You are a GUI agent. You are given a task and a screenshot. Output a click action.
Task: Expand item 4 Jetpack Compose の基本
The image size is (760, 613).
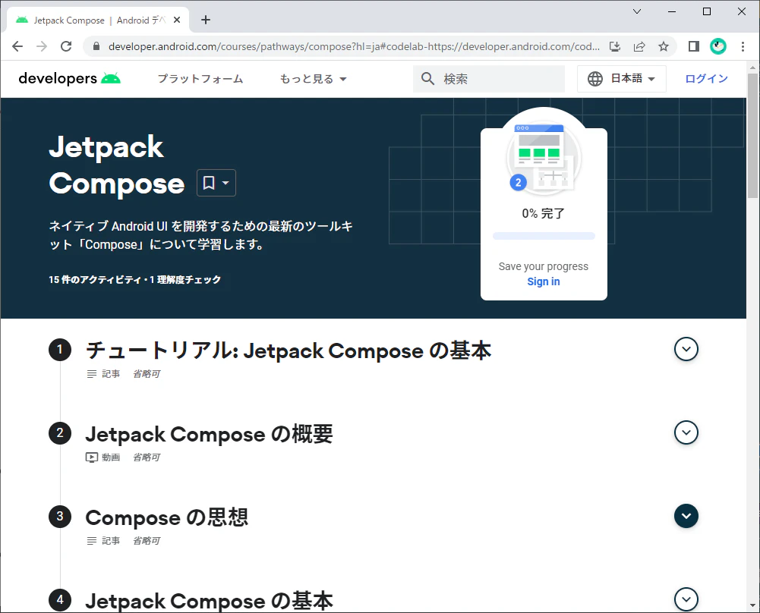coord(686,599)
